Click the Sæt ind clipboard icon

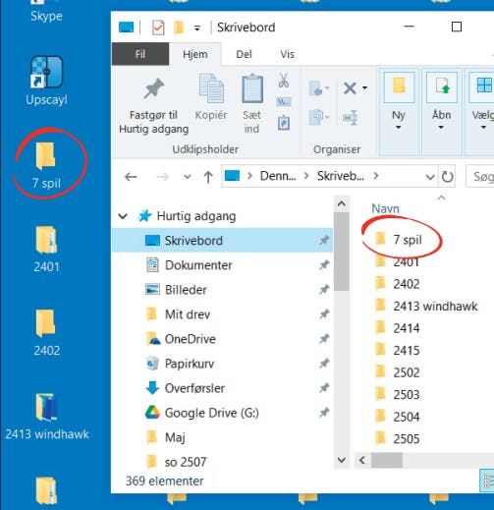tap(251, 88)
